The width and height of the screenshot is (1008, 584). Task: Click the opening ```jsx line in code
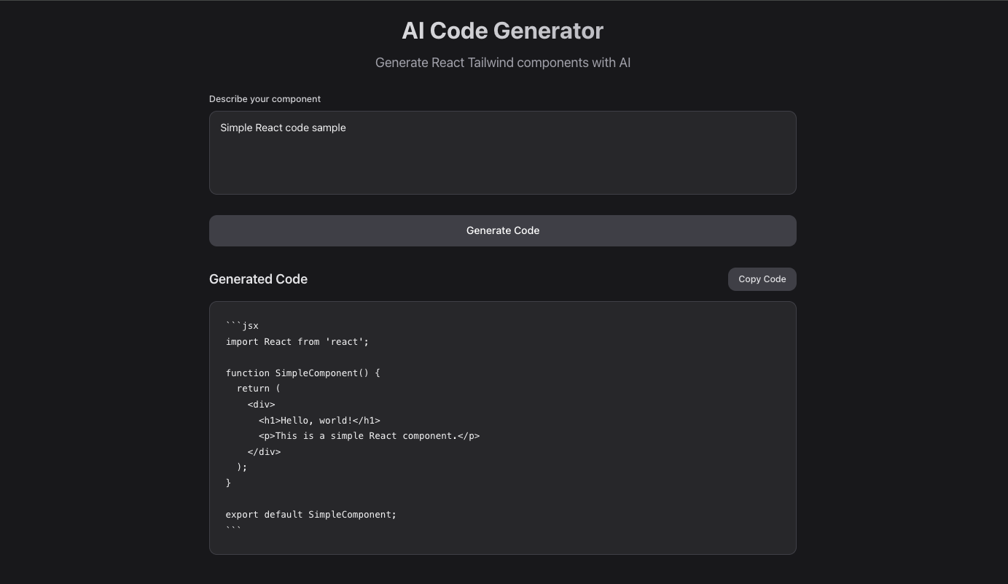point(242,326)
